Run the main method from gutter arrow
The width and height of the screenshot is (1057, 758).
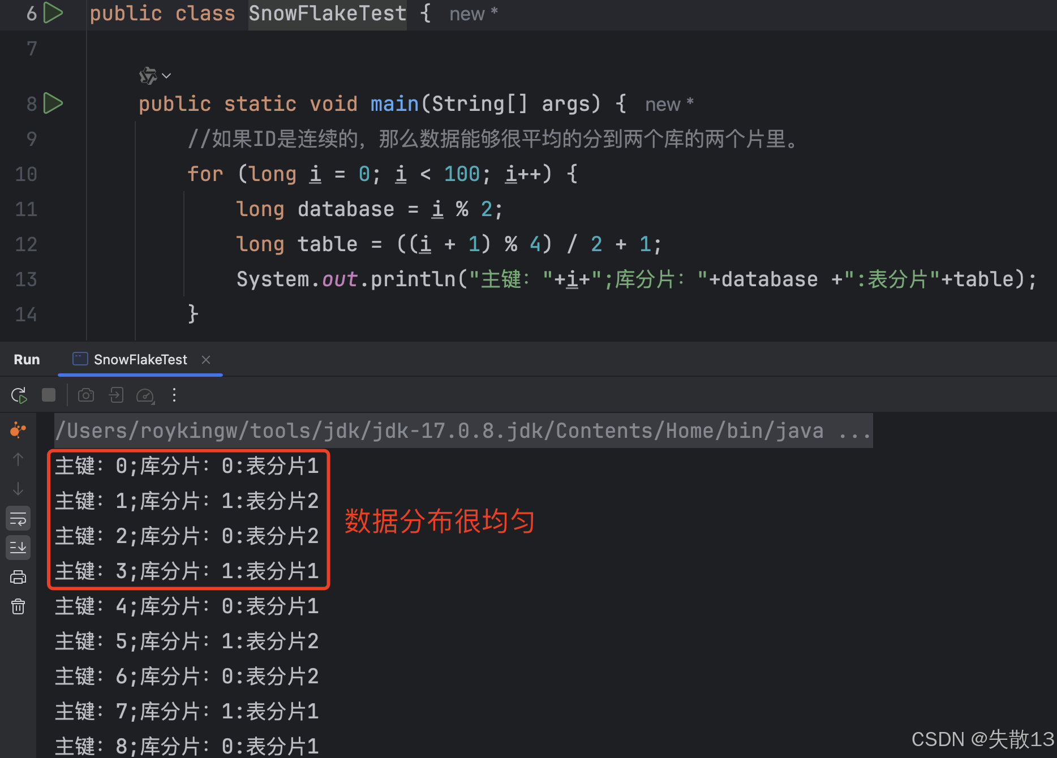pyautogui.click(x=53, y=104)
